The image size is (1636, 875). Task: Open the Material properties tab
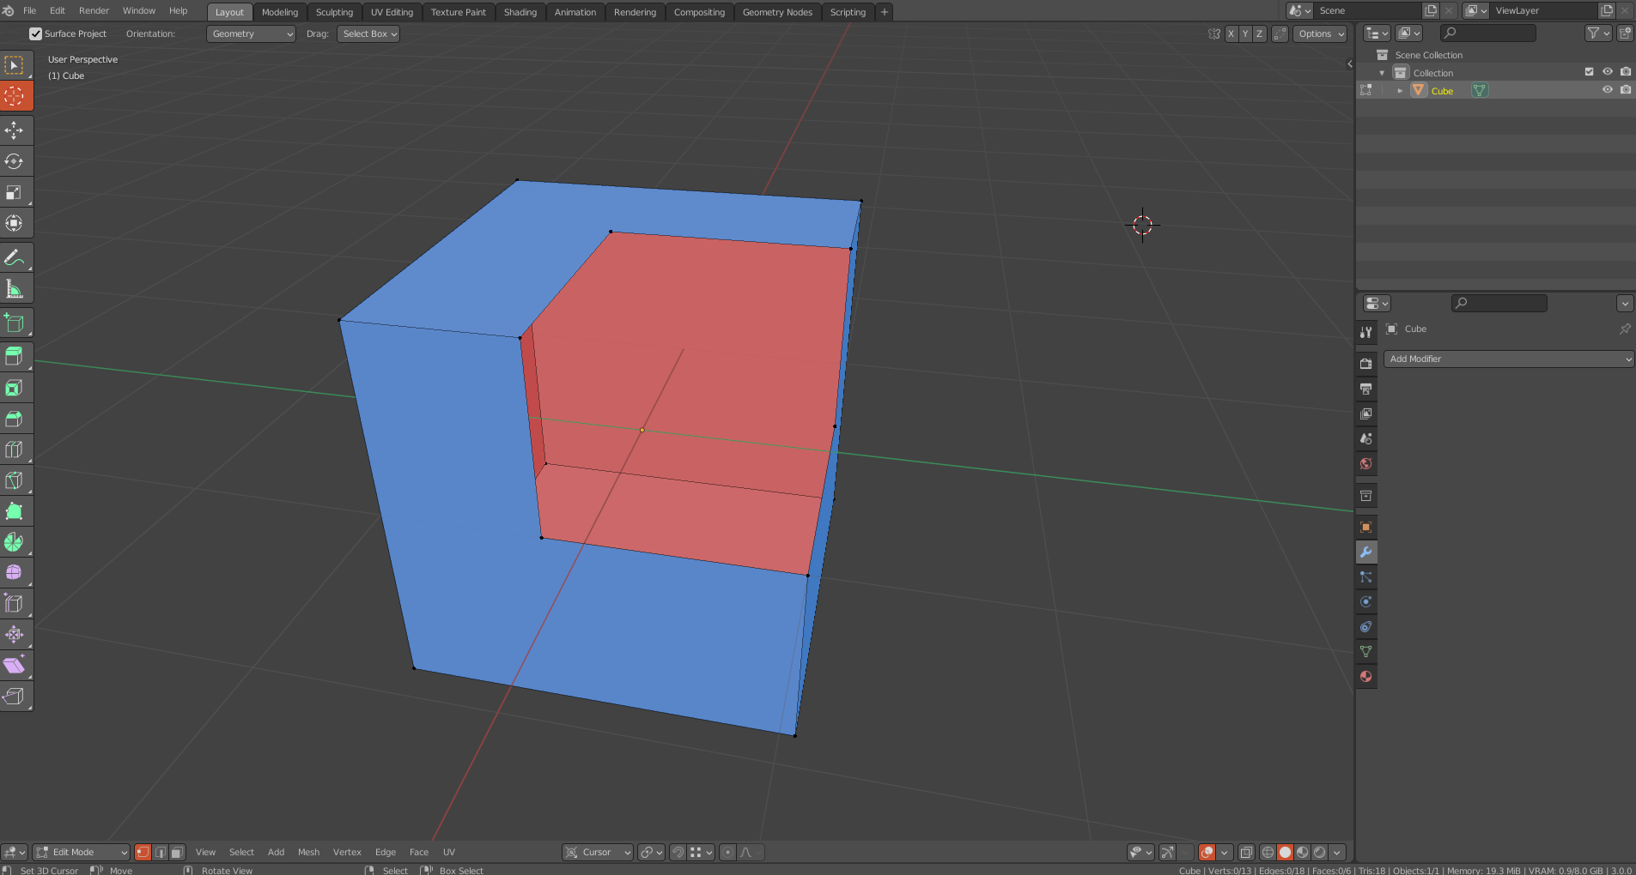1365,677
